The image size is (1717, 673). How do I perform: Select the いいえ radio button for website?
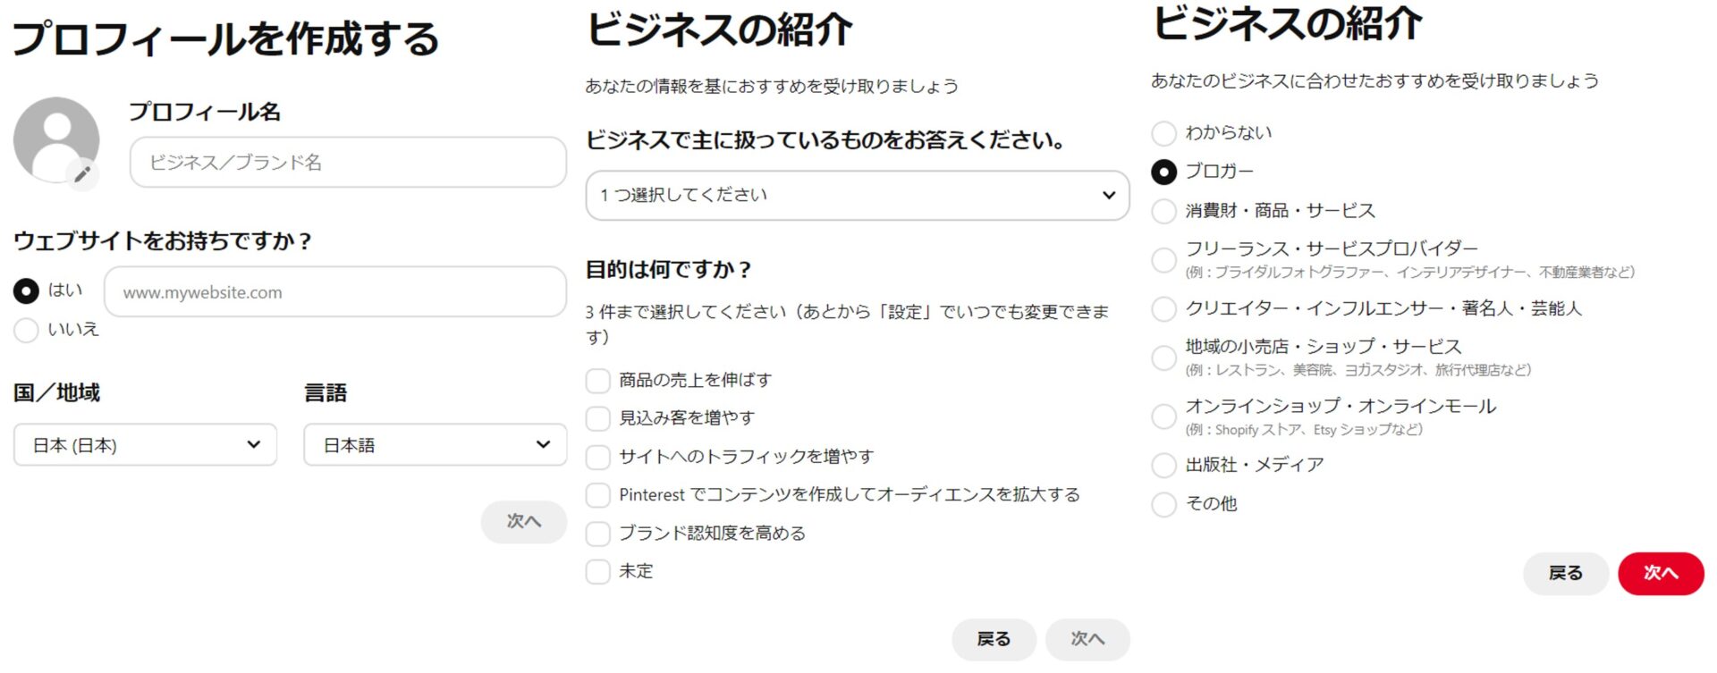(26, 330)
